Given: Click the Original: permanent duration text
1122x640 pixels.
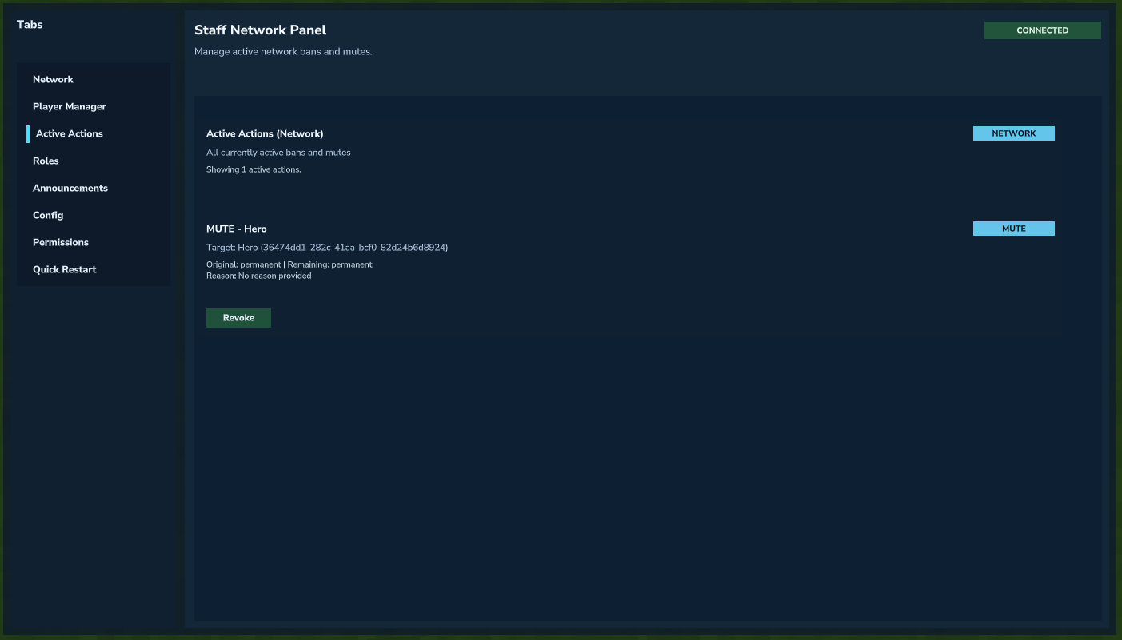Looking at the screenshot, I should coord(244,264).
